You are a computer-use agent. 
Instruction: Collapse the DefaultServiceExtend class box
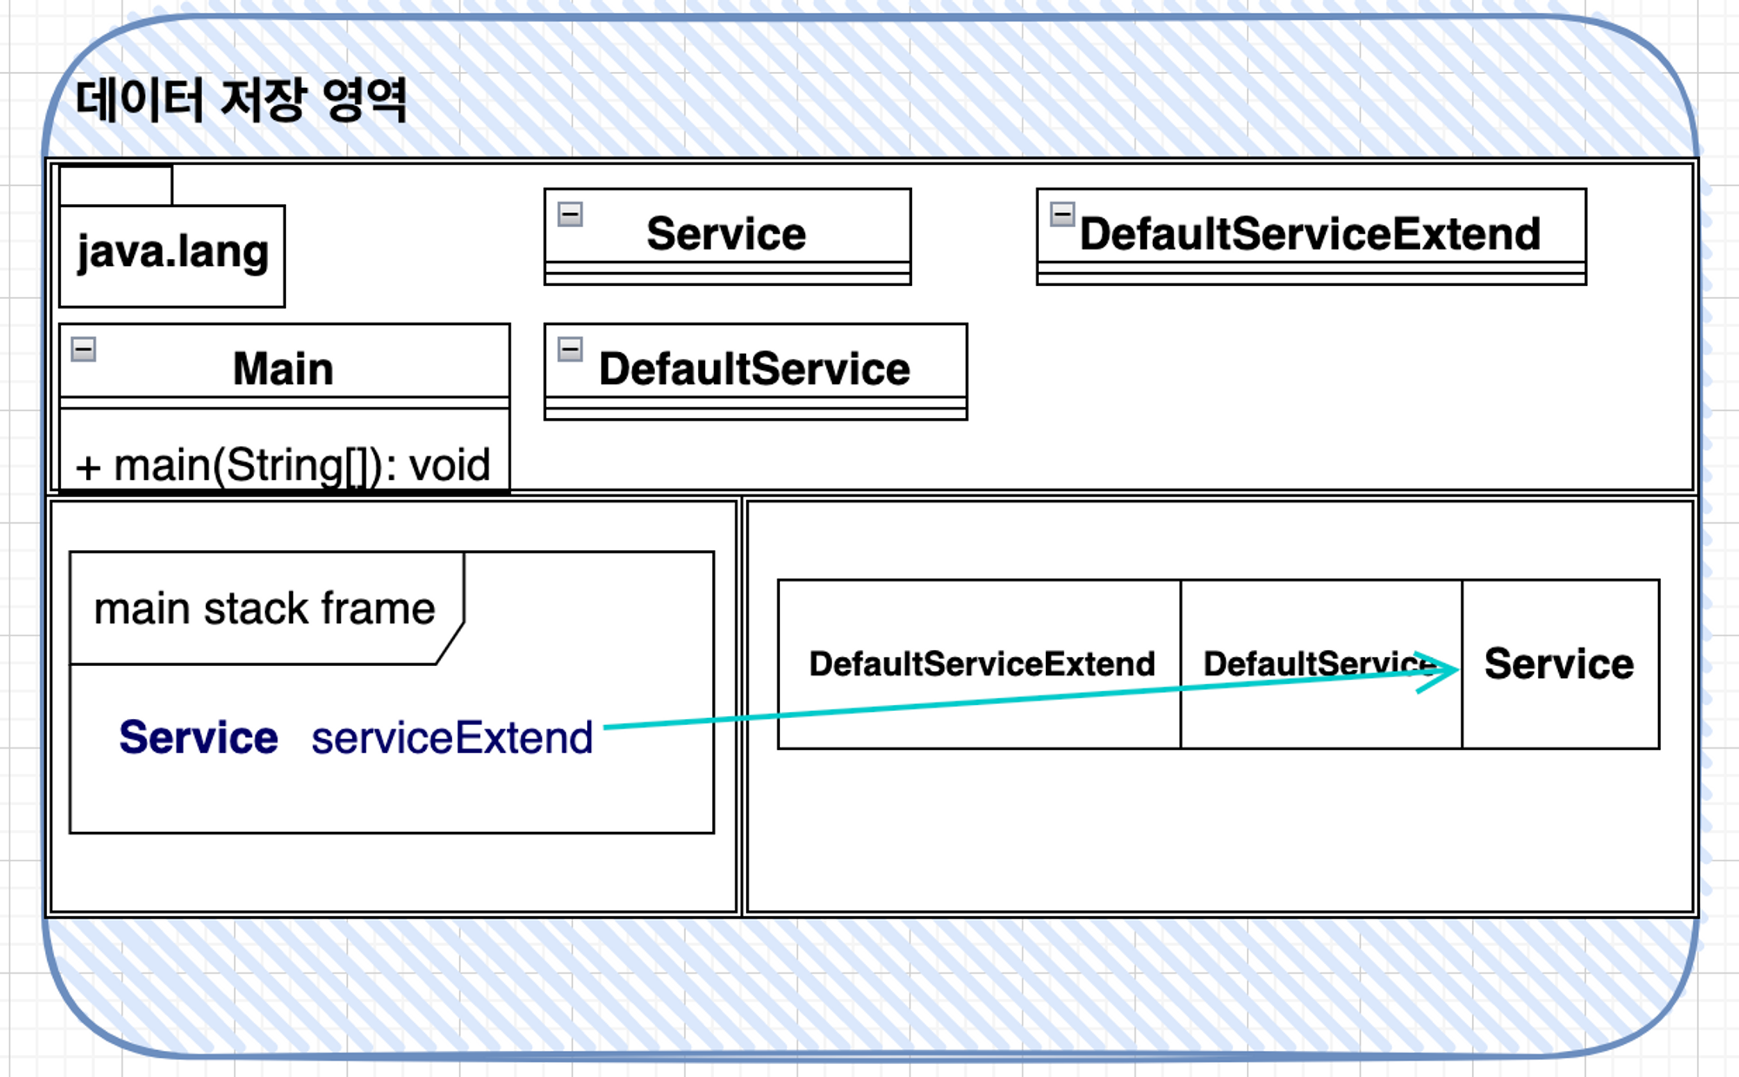tap(1062, 214)
